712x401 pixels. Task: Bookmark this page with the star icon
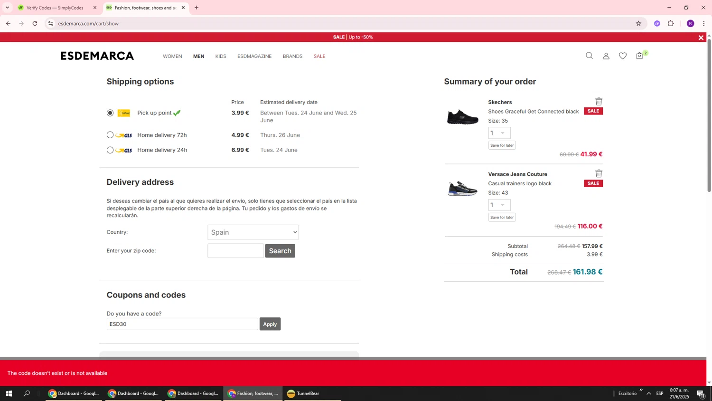638,23
